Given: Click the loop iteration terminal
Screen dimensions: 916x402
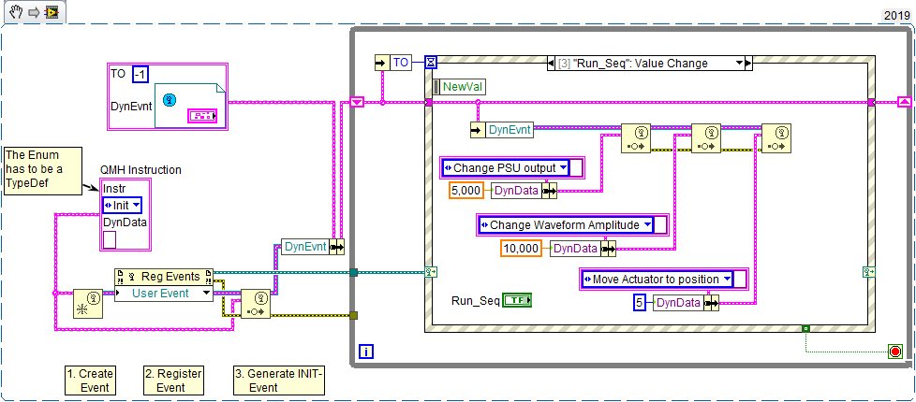Looking at the screenshot, I should coord(366,352).
